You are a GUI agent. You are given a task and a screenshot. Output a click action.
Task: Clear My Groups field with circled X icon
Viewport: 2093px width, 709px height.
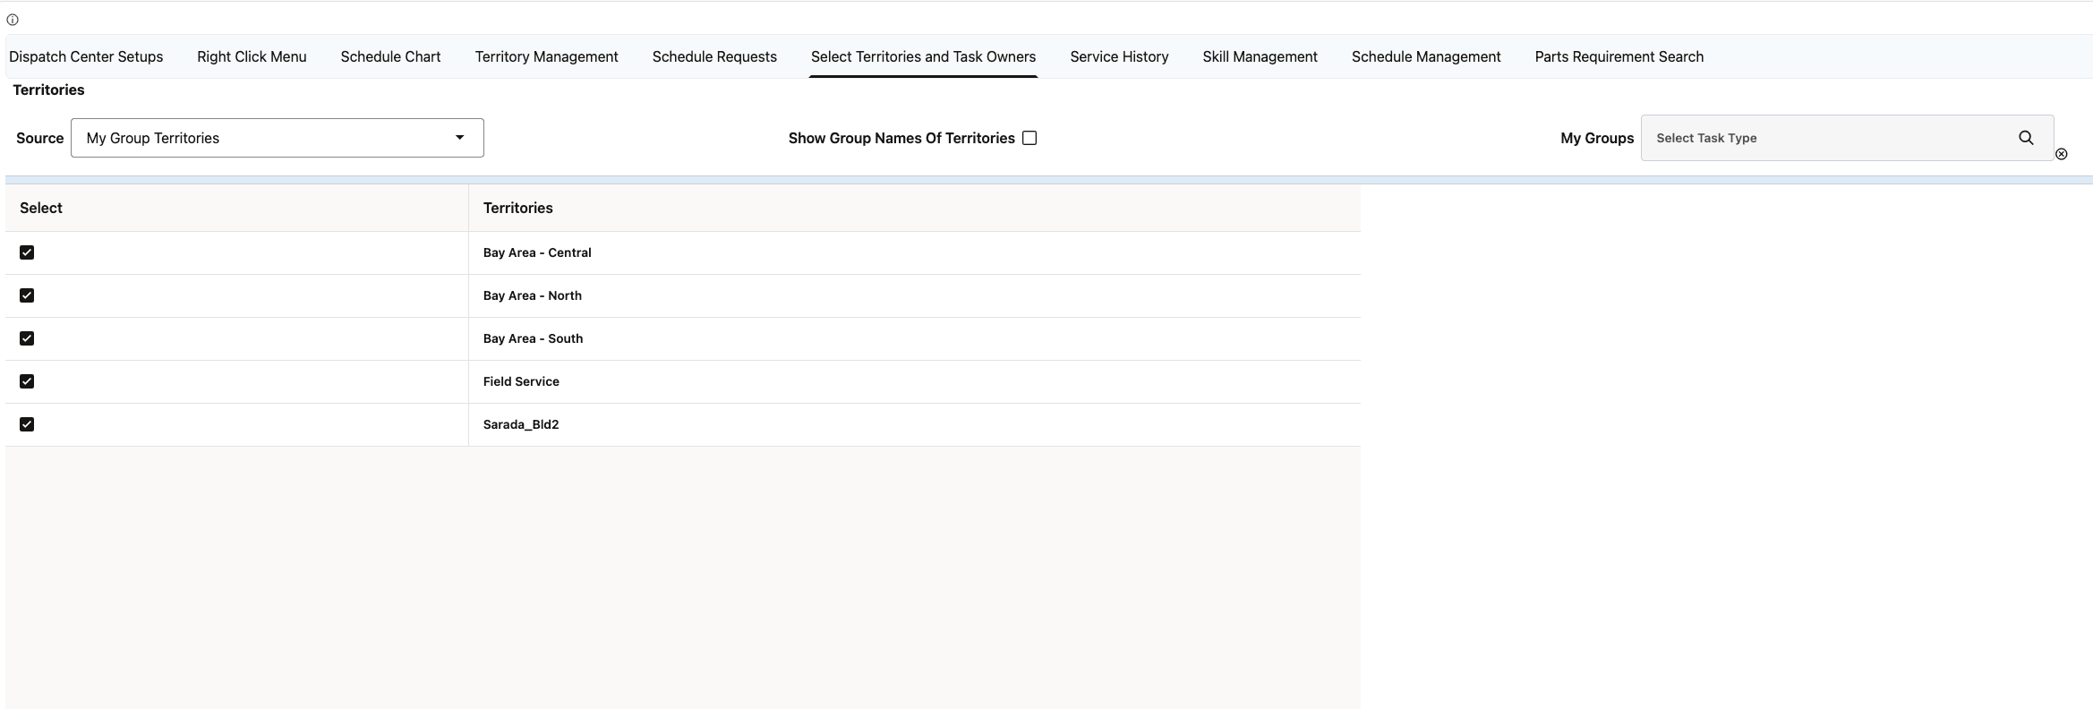[2062, 154]
